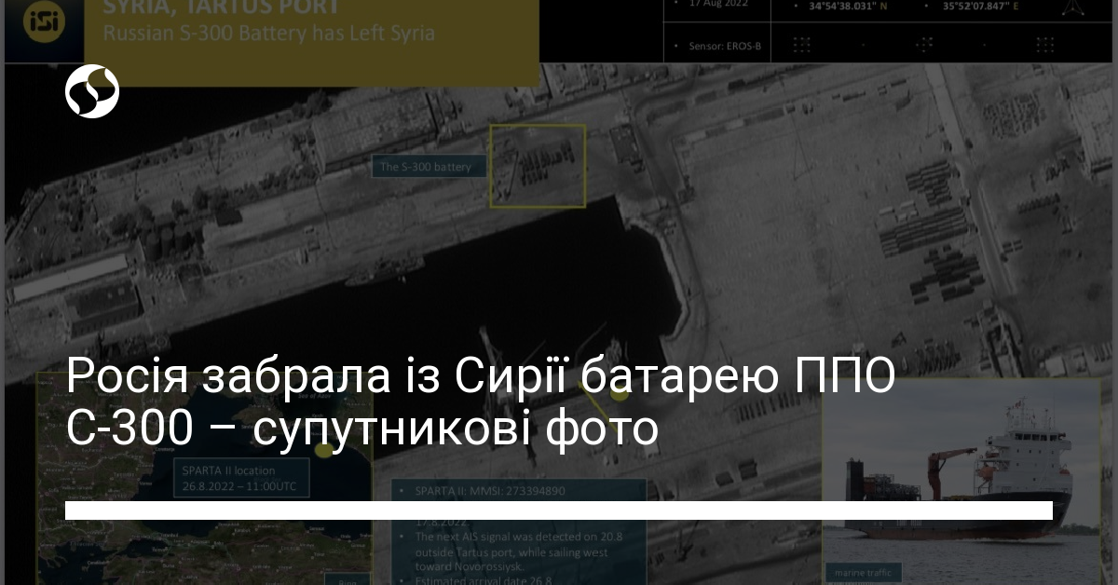This screenshot has height=585, width=1118.
Task: Open the Ukrainian headline about S-300
Action: (x=480, y=403)
